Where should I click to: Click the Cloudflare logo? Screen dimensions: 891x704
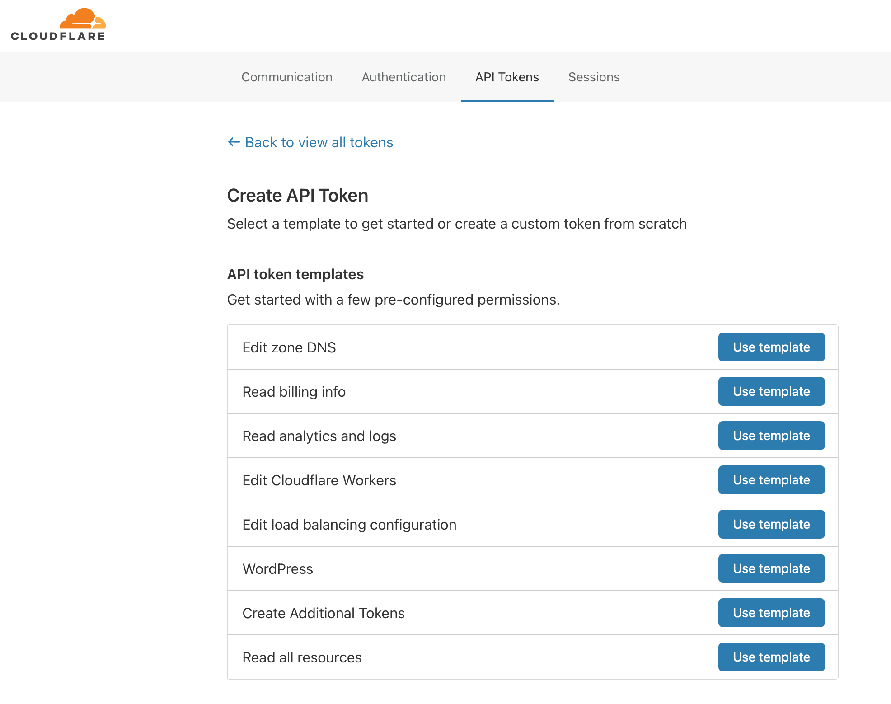(58, 25)
